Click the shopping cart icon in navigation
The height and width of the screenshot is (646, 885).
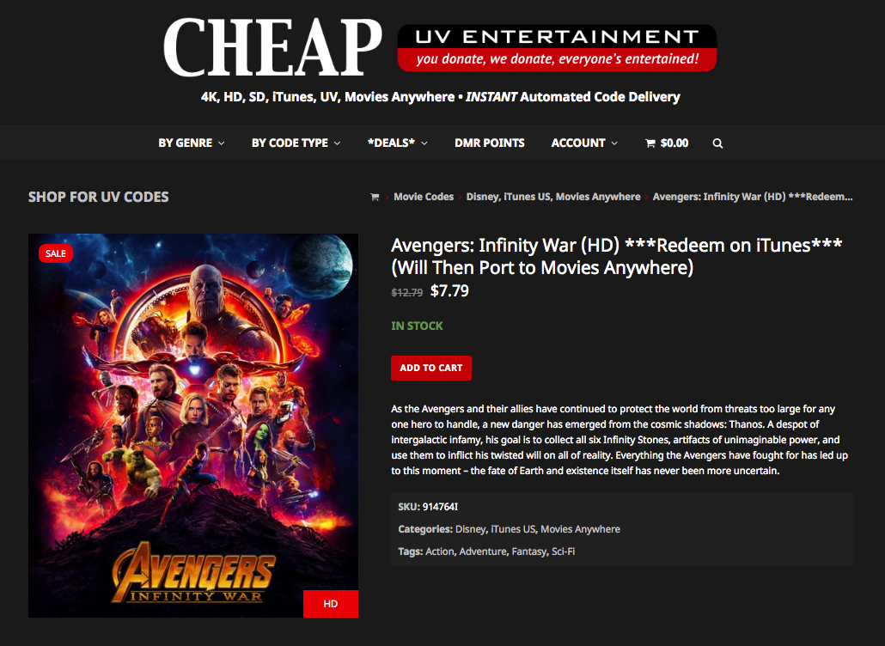[650, 143]
